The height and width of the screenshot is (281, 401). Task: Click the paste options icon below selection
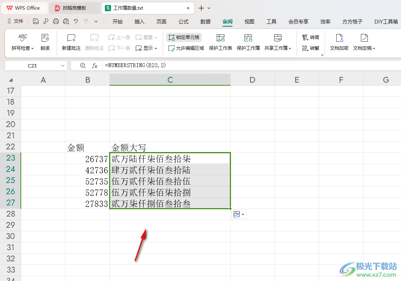click(239, 214)
